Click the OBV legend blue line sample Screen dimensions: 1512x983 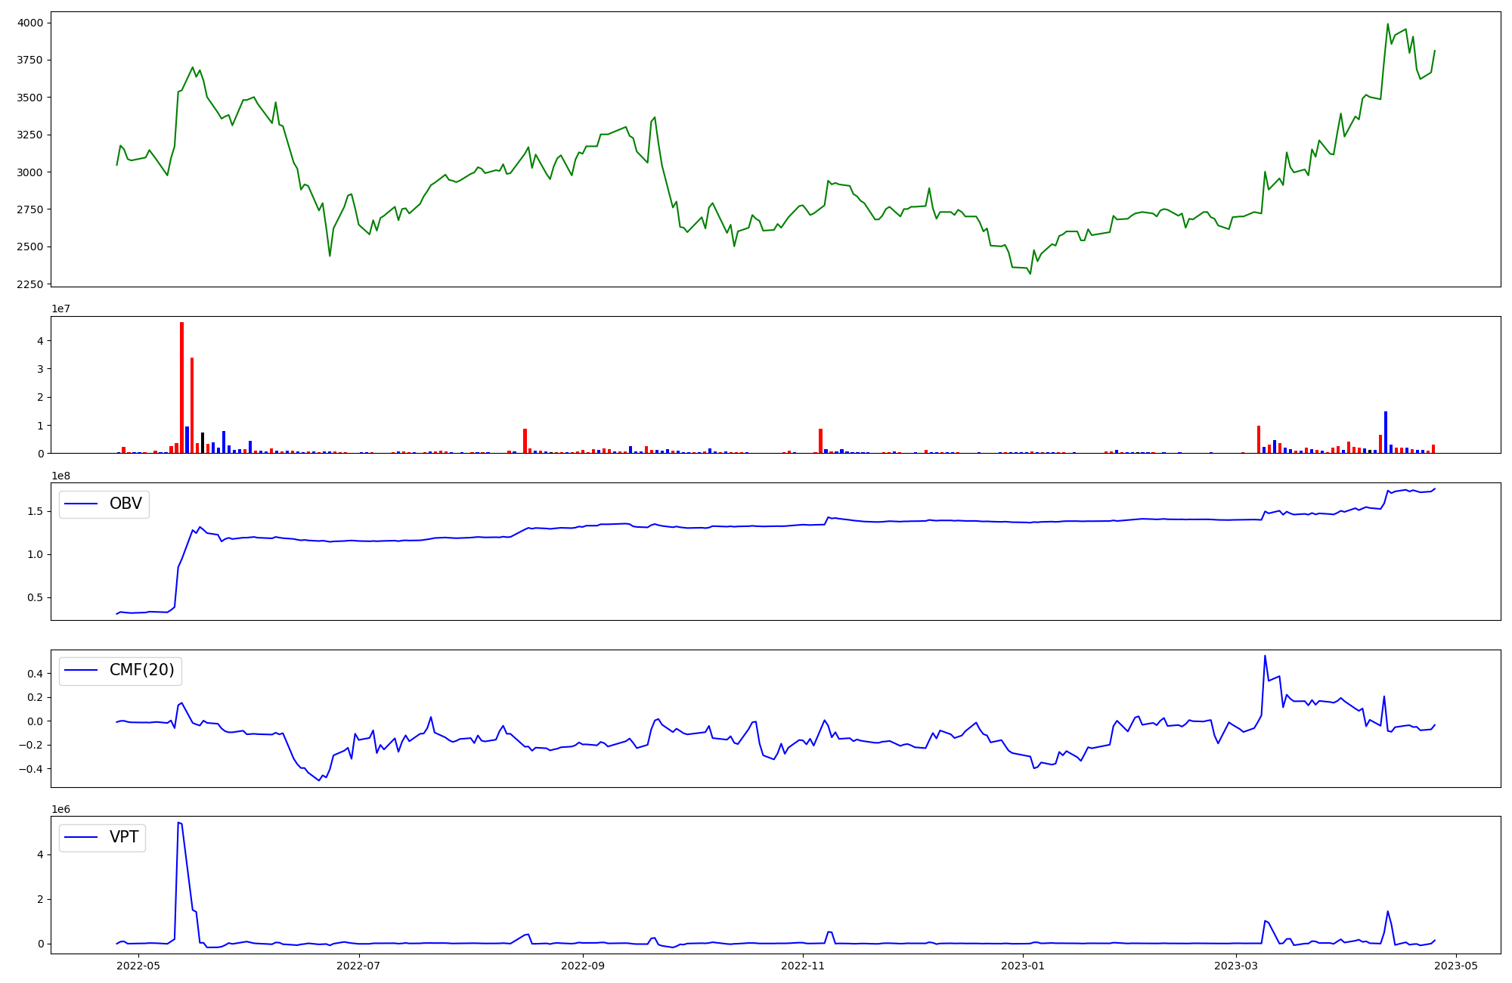[x=82, y=504]
